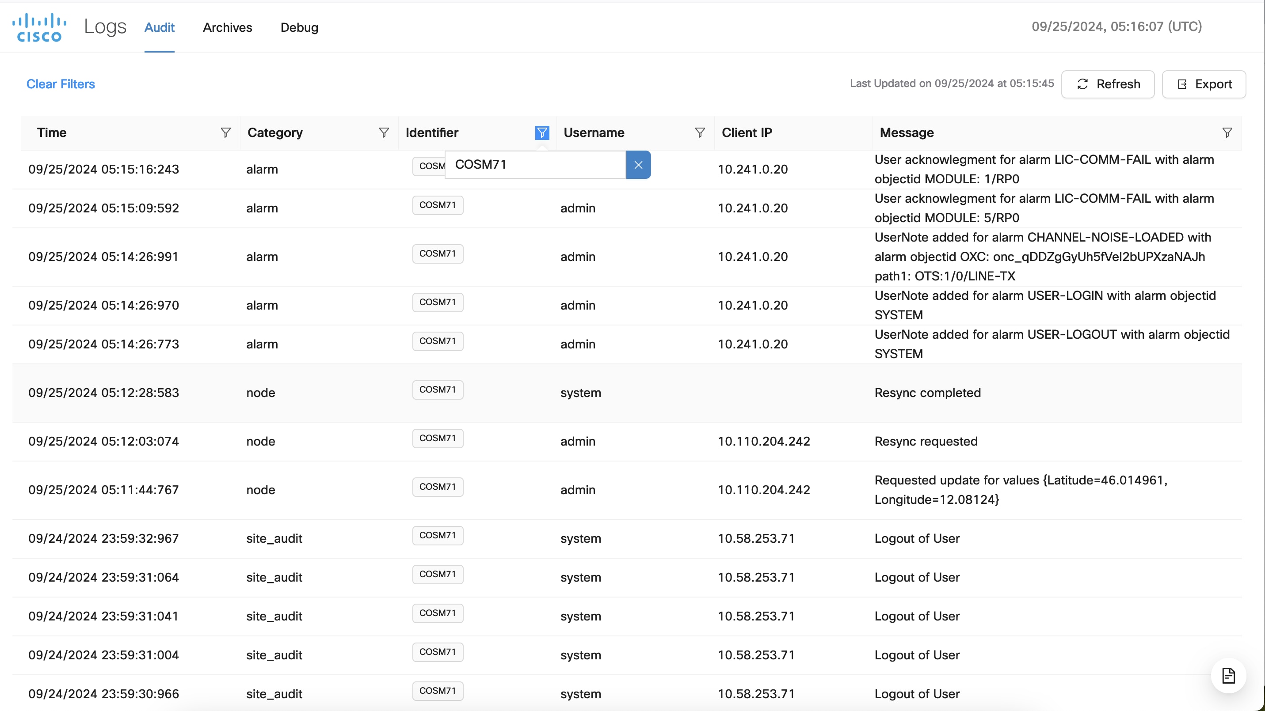Click the Clear Filters link

61,84
